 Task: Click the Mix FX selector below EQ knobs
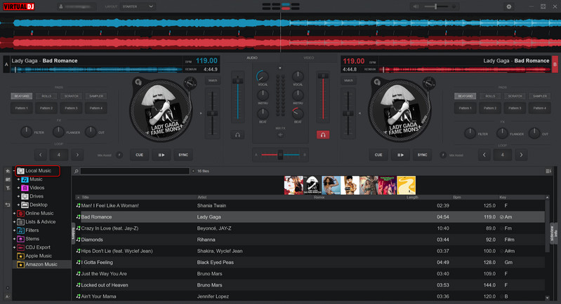click(x=281, y=135)
